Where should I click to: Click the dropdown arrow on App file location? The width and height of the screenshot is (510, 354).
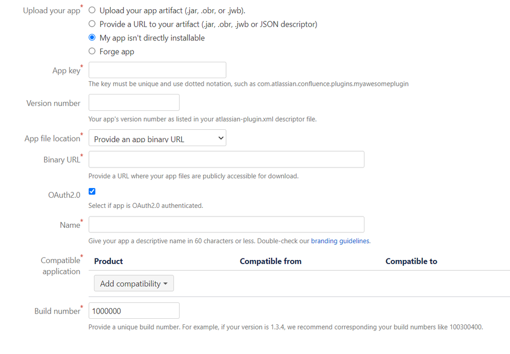(221, 137)
